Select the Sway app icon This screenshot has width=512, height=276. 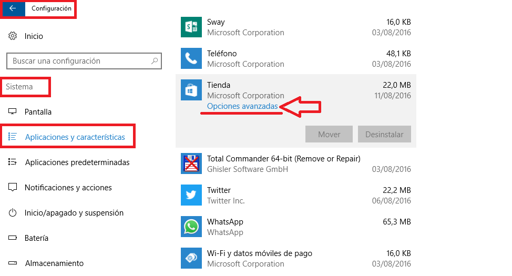[x=191, y=27]
